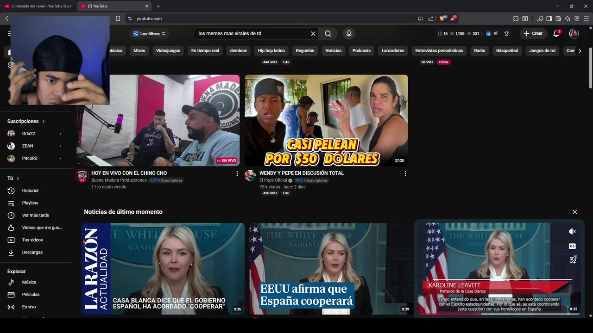Open Descargas in sidebar

pyautogui.click(x=36, y=252)
